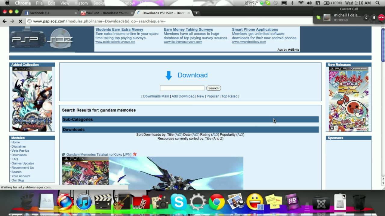Image resolution: width=385 pixels, height=216 pixels.
Task: Open System Preferences gear in dock
Action: [198, 202]
